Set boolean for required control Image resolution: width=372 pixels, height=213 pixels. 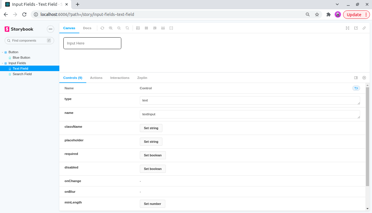(x=153, y=155)
